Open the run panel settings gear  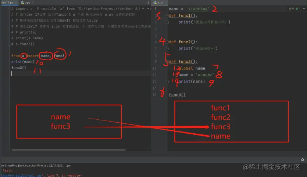pos(303,160)
